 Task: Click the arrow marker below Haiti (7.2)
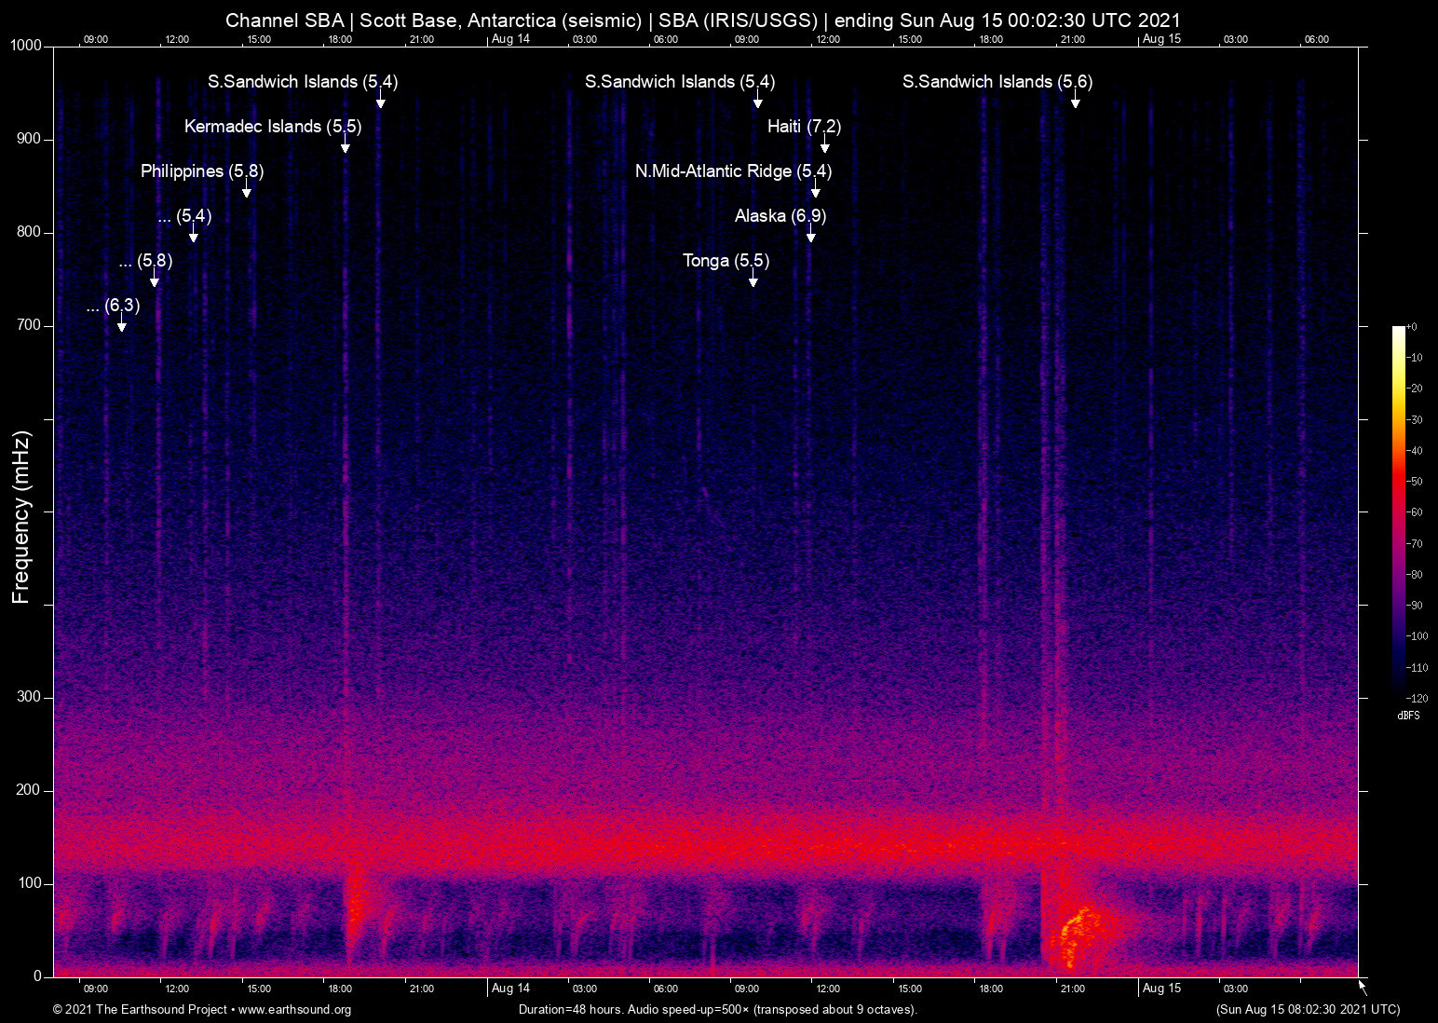[824, 146]
